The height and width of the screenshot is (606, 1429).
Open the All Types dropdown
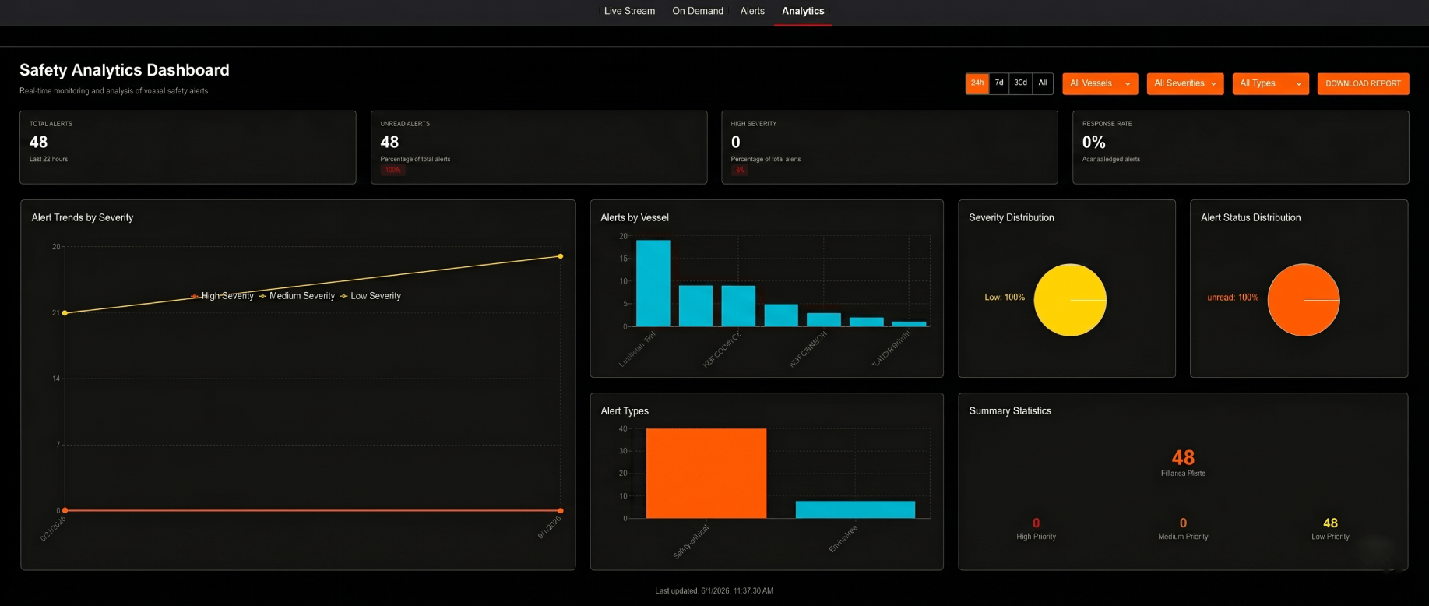[1270, 83]
